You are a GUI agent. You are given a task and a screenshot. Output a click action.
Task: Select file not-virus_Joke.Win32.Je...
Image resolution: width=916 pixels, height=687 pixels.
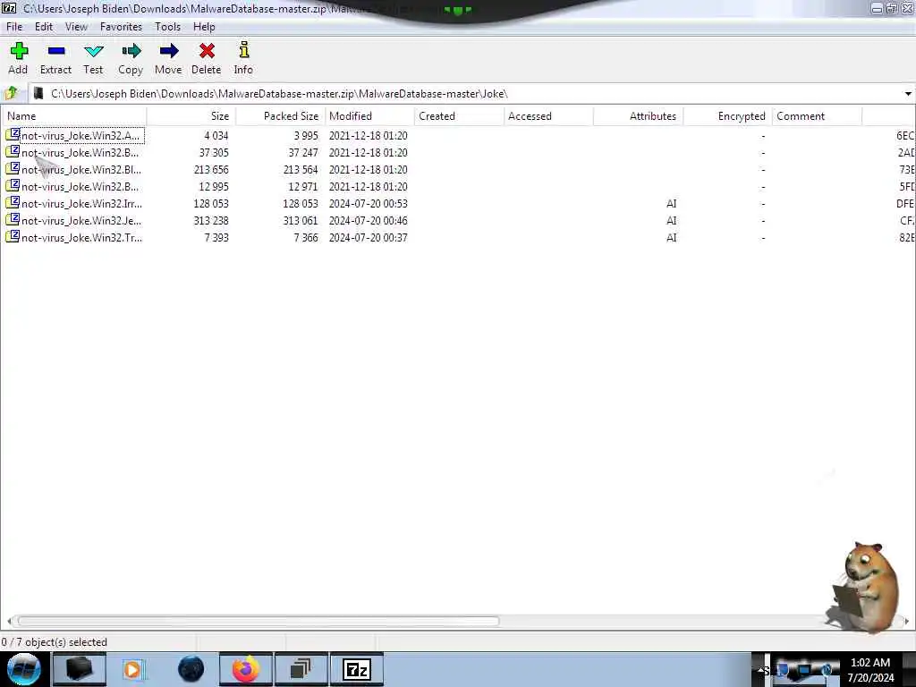pos(81,220)
